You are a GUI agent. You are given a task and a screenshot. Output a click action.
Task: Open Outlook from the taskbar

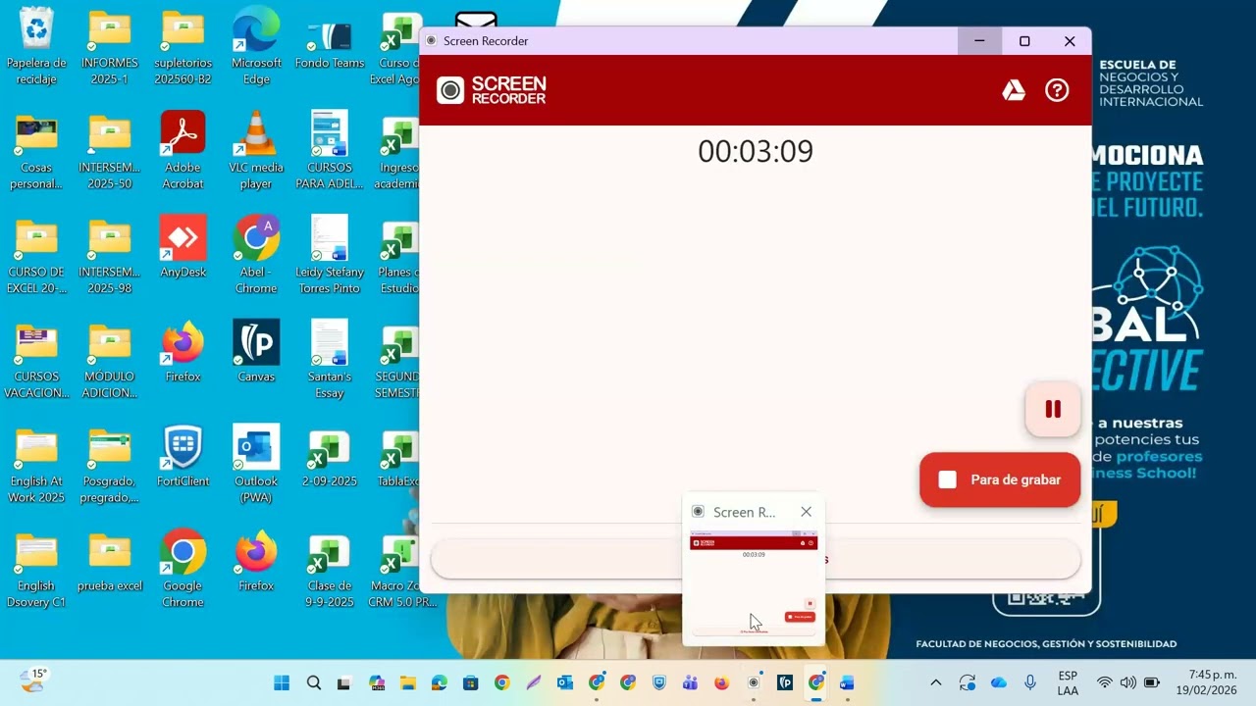click(x=564, y=682)
